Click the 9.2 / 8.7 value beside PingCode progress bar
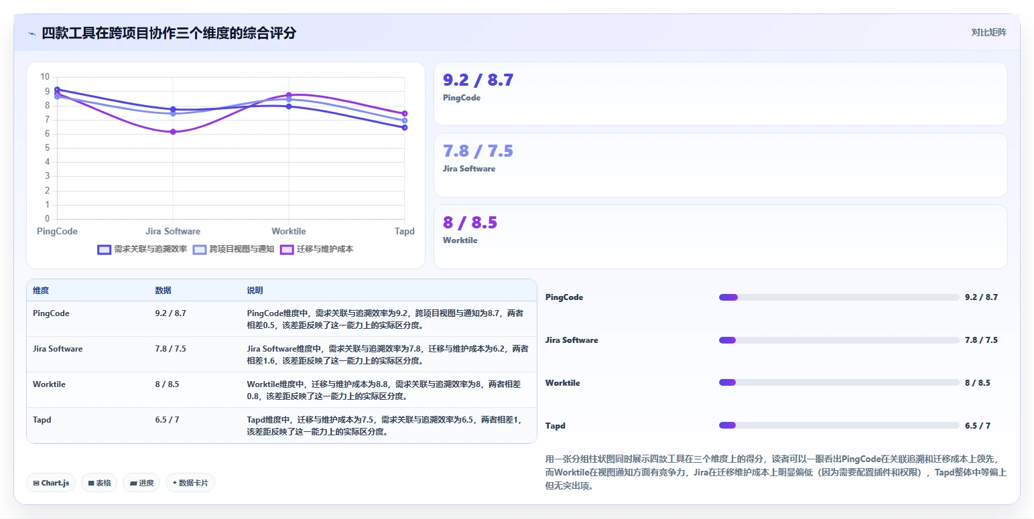1034x519 pixels. (981, 297)
